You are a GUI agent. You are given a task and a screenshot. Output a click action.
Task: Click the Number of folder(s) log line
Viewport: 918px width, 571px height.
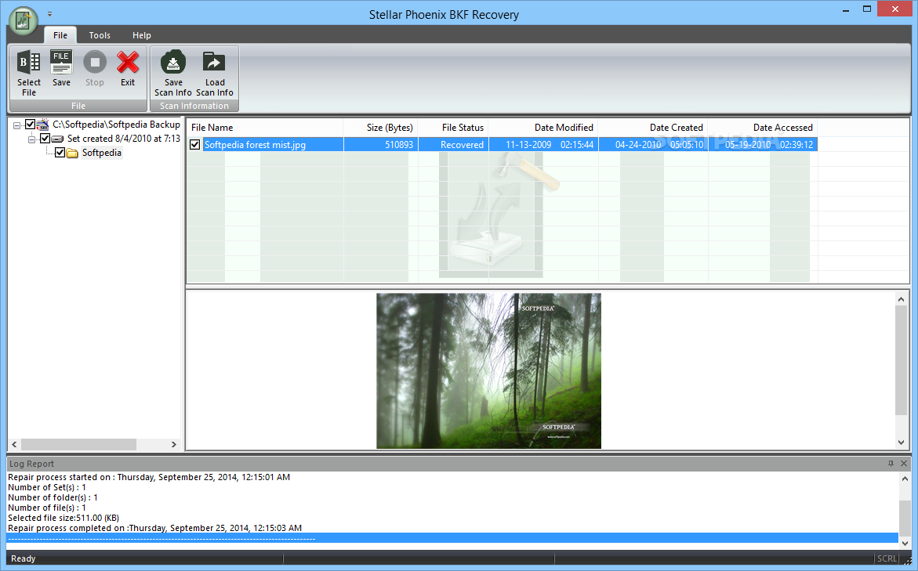click(x=53, y=497)
